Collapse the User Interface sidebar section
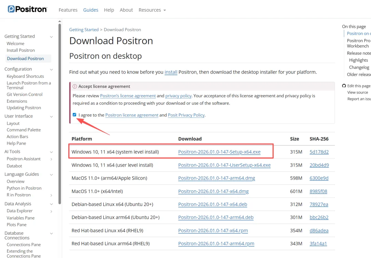This screenshot has height=258, width=371. 51,116
